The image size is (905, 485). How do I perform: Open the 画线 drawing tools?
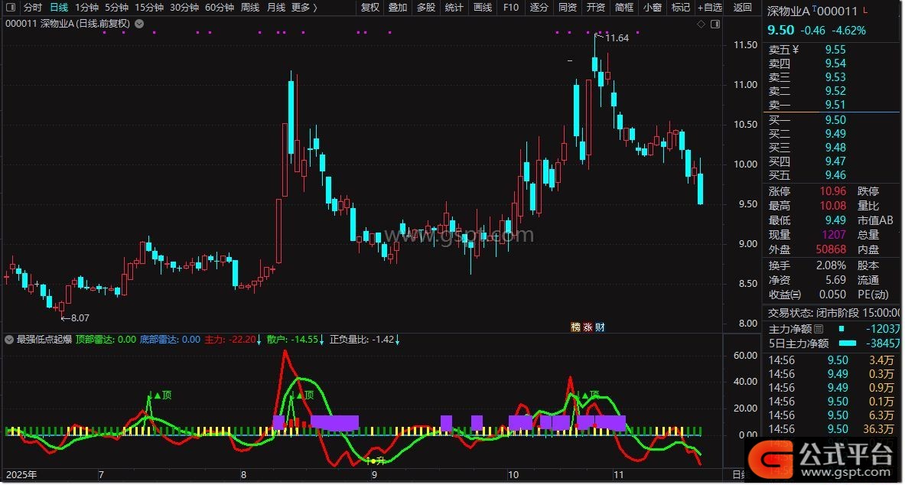[x=483, y=7]
